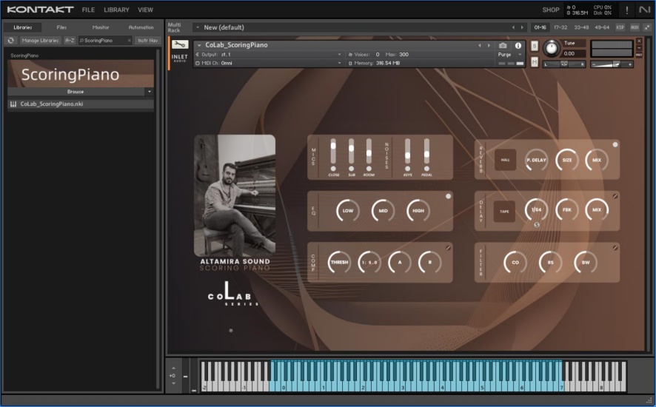Click the Manage Libraries button
Viewport: 656px width, 407px height.
41,41
